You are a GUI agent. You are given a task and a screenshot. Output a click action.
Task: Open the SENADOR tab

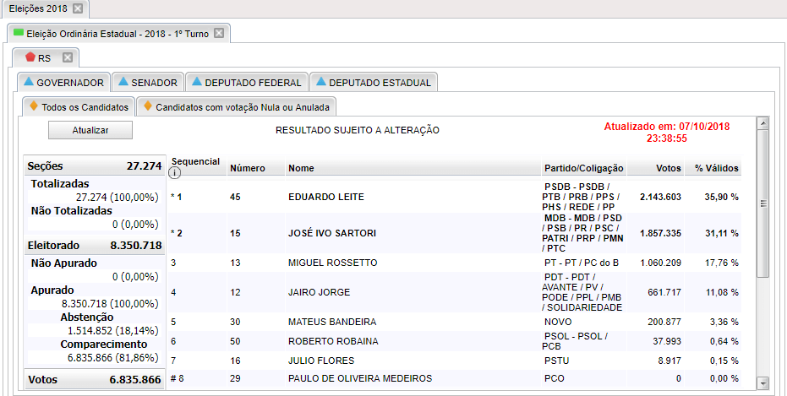point(148,82)
